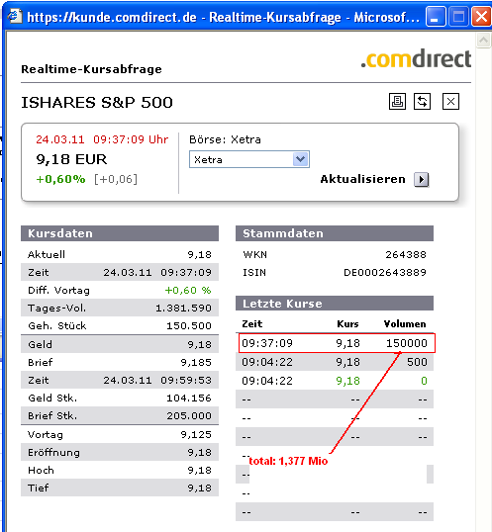Click the green volume 0 entry
The image size is (492, 532).
424,381
